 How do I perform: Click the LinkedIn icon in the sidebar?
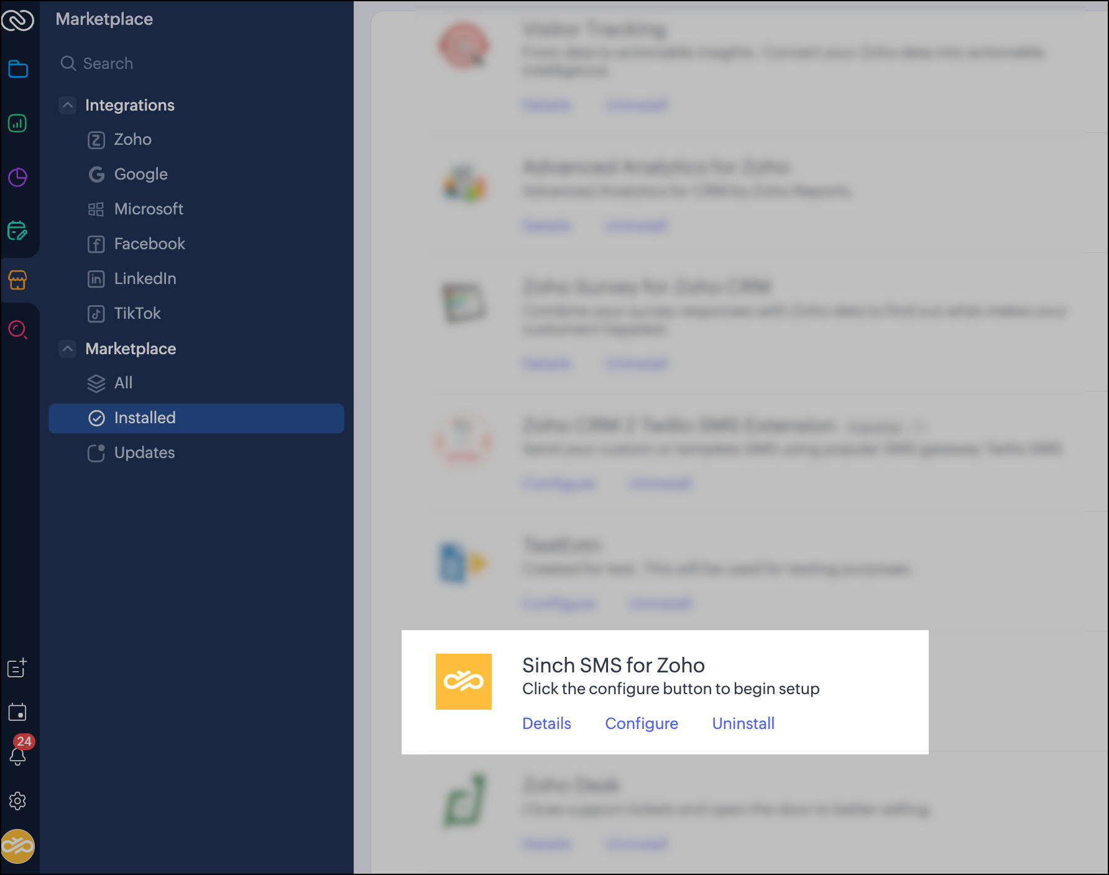[96, 279]
